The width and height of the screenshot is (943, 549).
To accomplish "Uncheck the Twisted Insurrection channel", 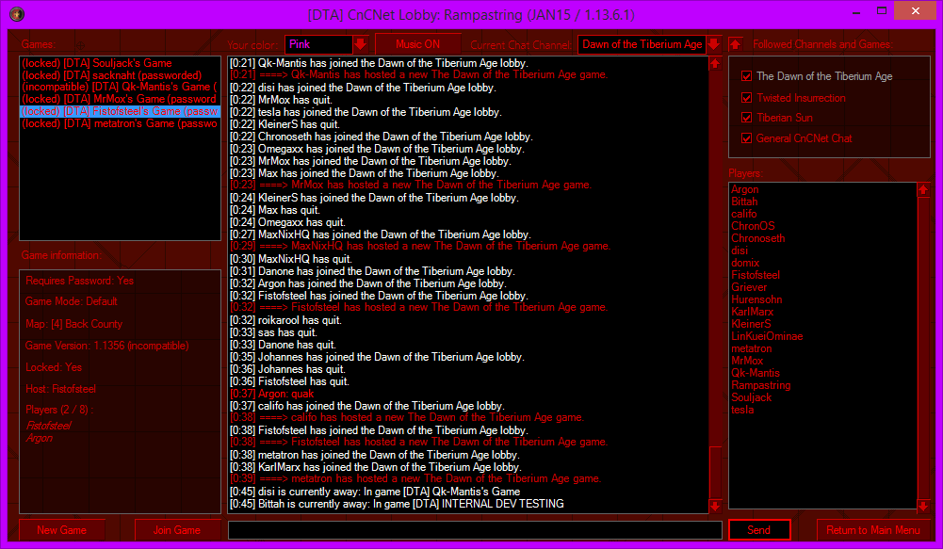I will [746, 98].
